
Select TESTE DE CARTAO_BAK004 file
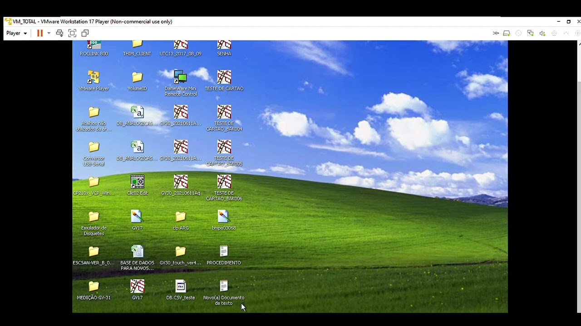224,119
